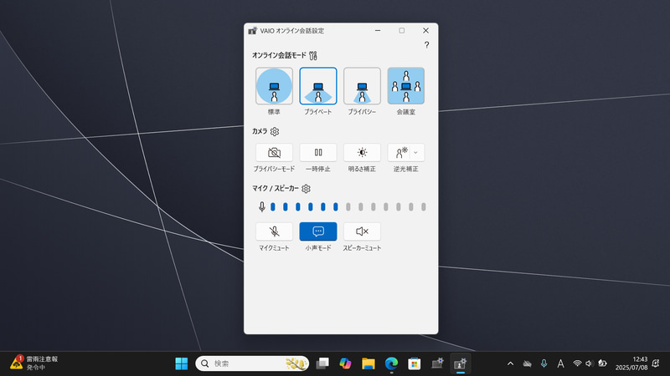Screen dimensions: 670x376
Task: Click active VAIO online conversation taskbar icon
Action: point(460,363)
